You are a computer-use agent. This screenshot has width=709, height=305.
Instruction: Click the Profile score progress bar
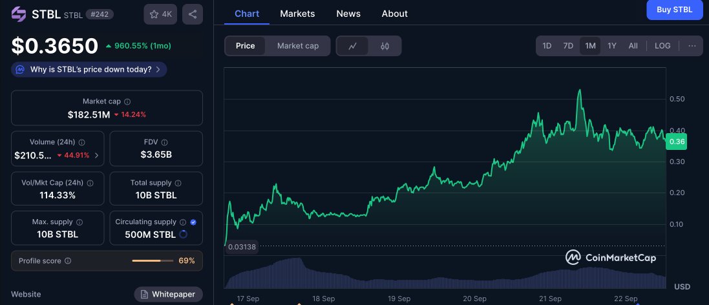[153, 260]
